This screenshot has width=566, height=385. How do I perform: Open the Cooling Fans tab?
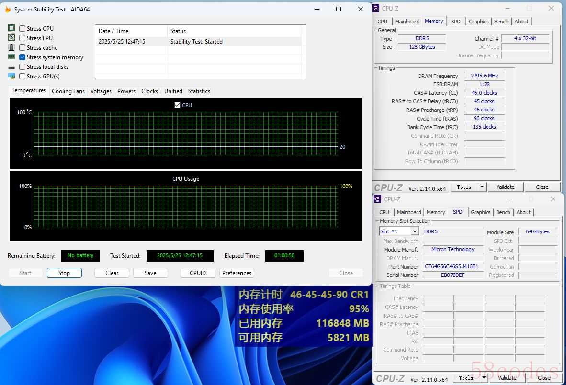pyautogui.click(x=68, y=91)
